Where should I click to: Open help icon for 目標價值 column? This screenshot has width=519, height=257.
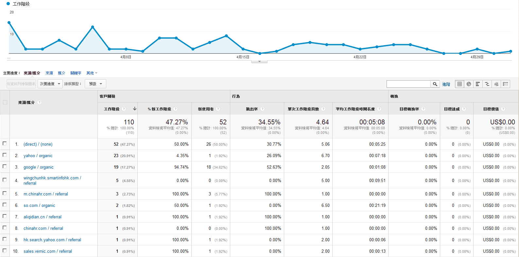[503, 109]
